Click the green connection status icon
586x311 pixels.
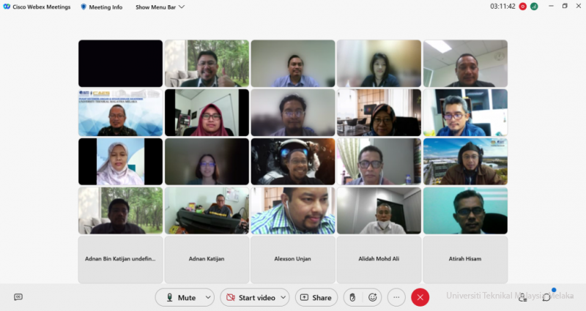click(535, 7)
